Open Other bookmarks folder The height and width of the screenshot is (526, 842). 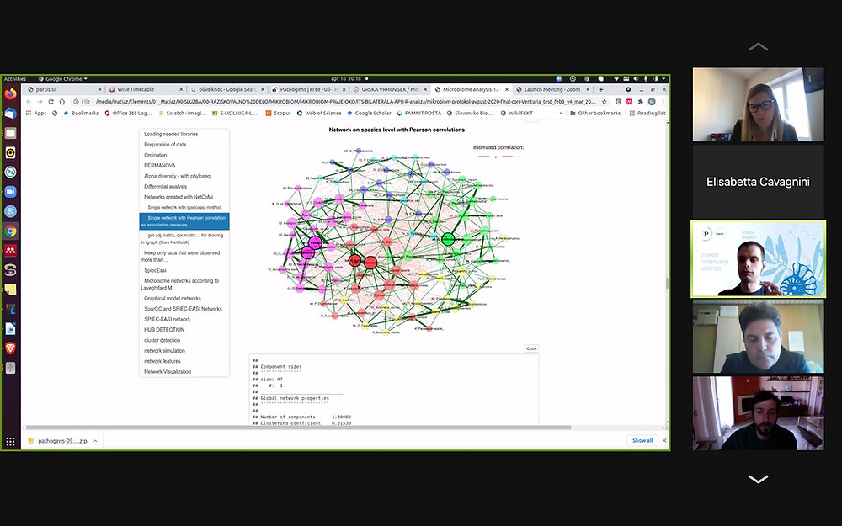click(595, 114)
